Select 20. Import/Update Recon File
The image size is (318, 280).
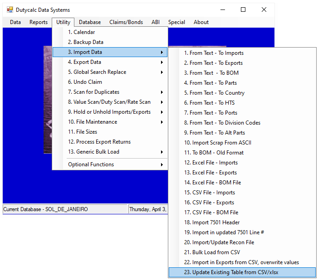(x=242, y=242)
